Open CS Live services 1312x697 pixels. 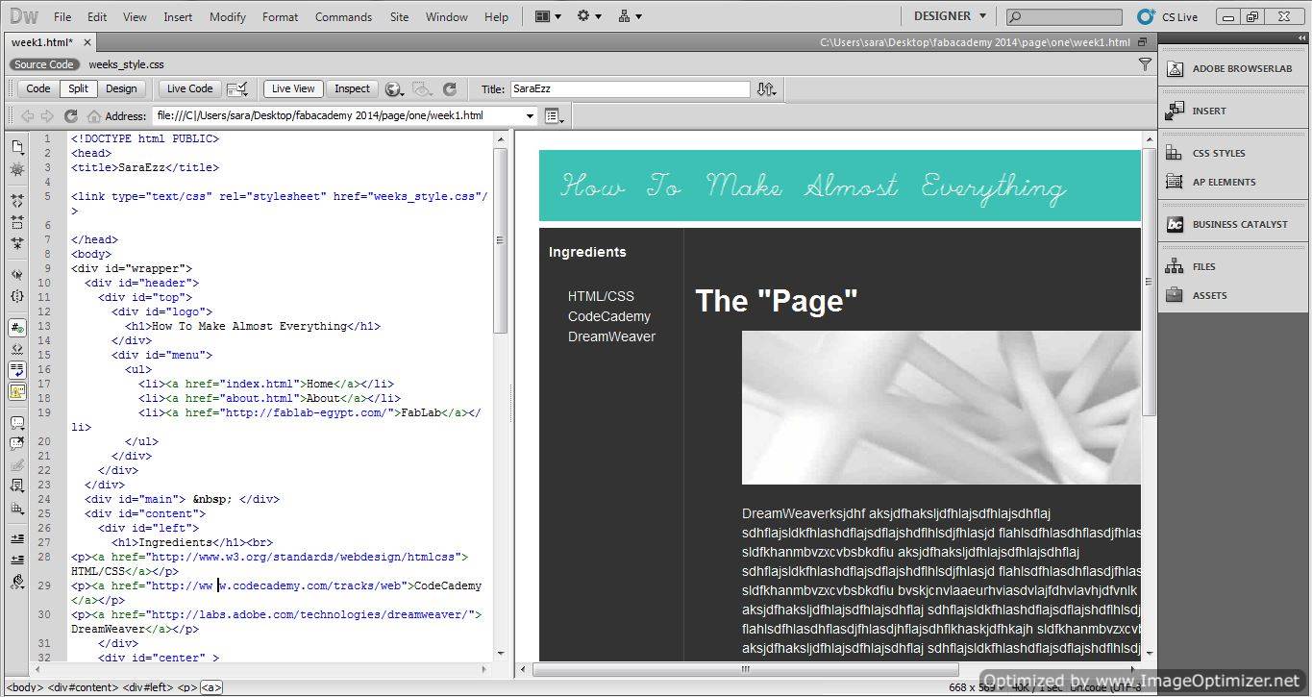[x=1168, y=16]
